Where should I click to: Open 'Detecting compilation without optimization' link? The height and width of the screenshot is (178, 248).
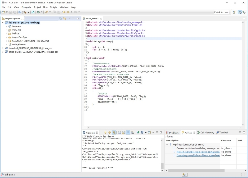pyautogui.click(x=198, y=156)
